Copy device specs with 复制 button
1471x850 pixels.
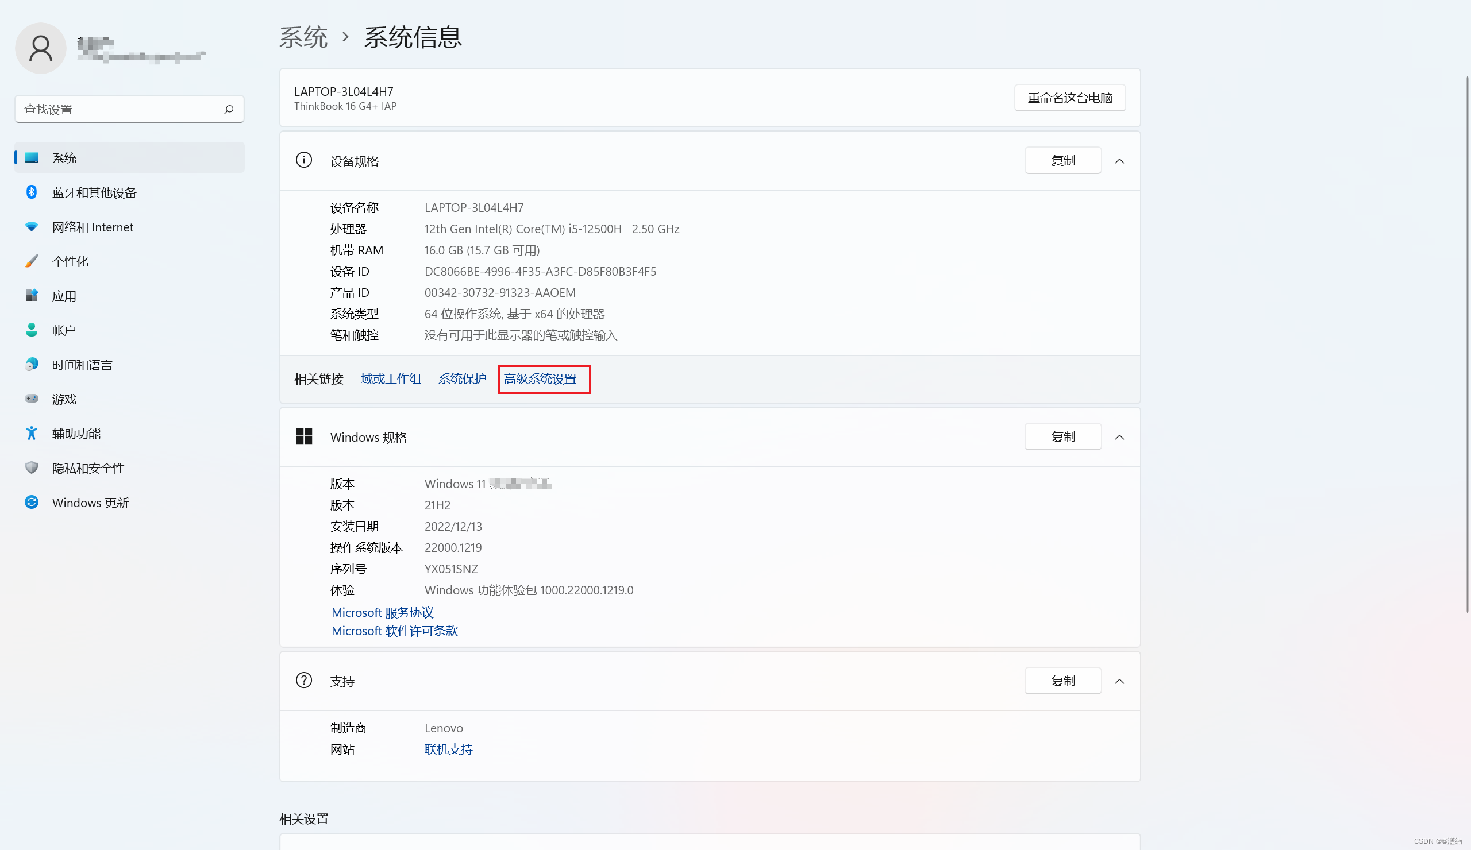coord(1062,160)
